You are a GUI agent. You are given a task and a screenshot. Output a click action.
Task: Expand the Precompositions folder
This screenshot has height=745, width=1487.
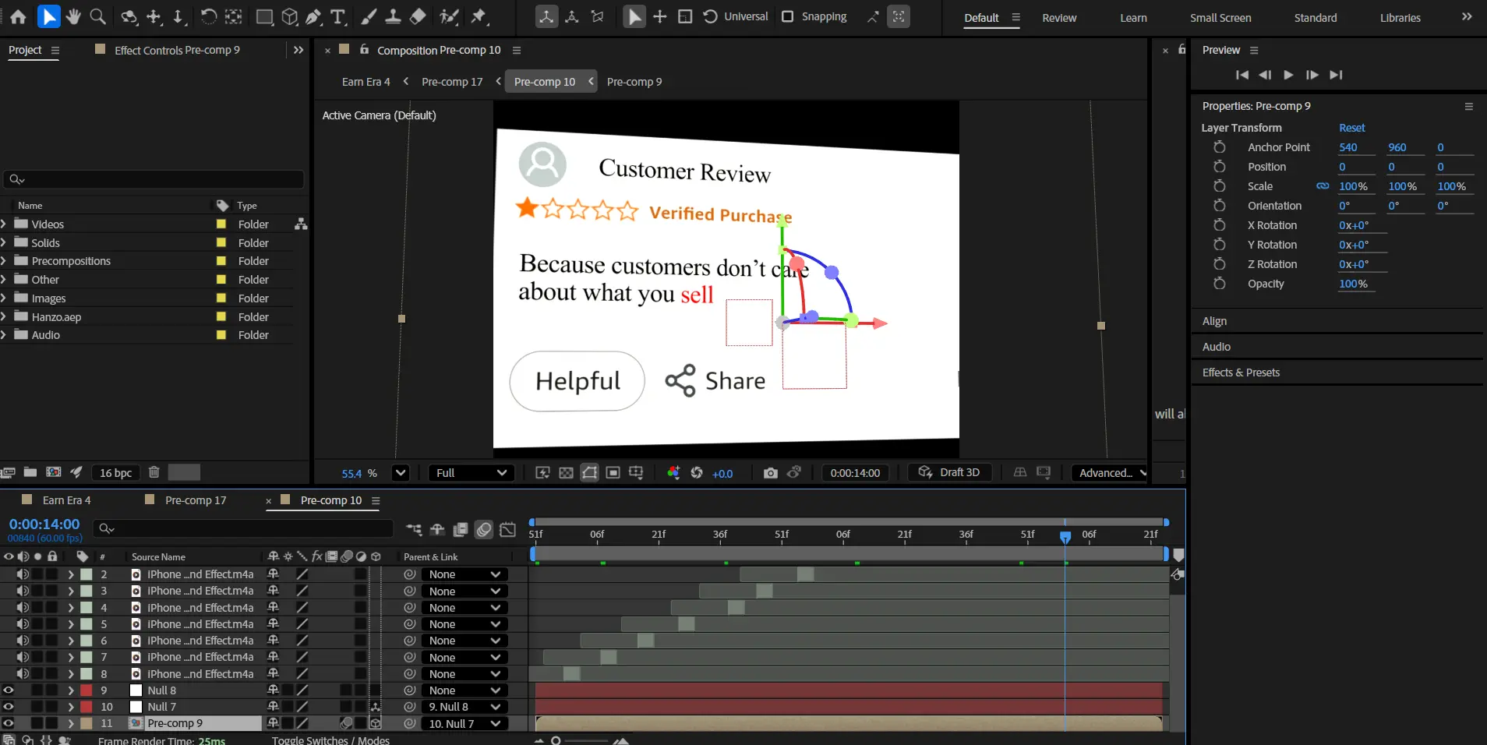[5, 261]
